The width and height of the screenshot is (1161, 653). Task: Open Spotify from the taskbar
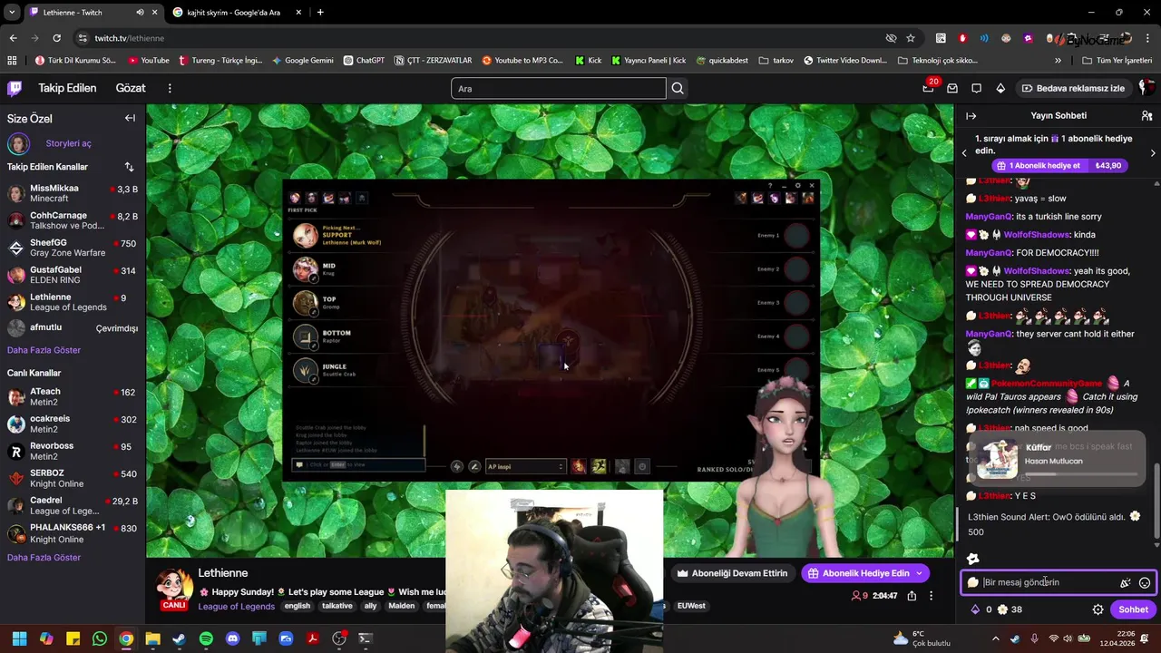pos(206,638)
